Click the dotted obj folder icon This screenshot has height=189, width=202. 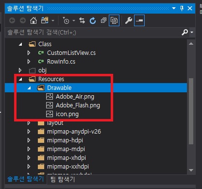(32, 70)
